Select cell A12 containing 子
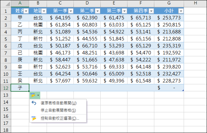Image resolution: width=207 pixels, height=133 pixels. (x=20, y=87)
